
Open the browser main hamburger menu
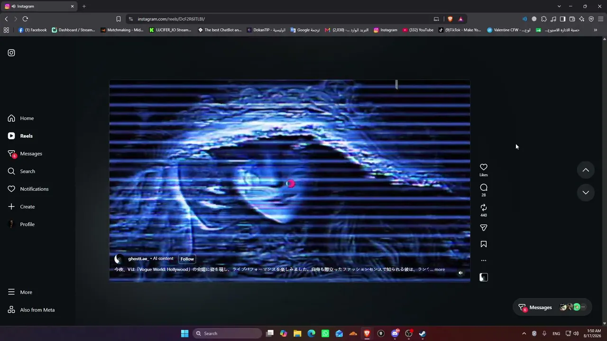point(601,19)
